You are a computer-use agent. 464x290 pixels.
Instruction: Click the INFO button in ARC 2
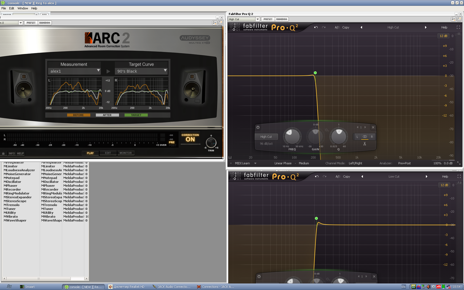tap(12, 153)
